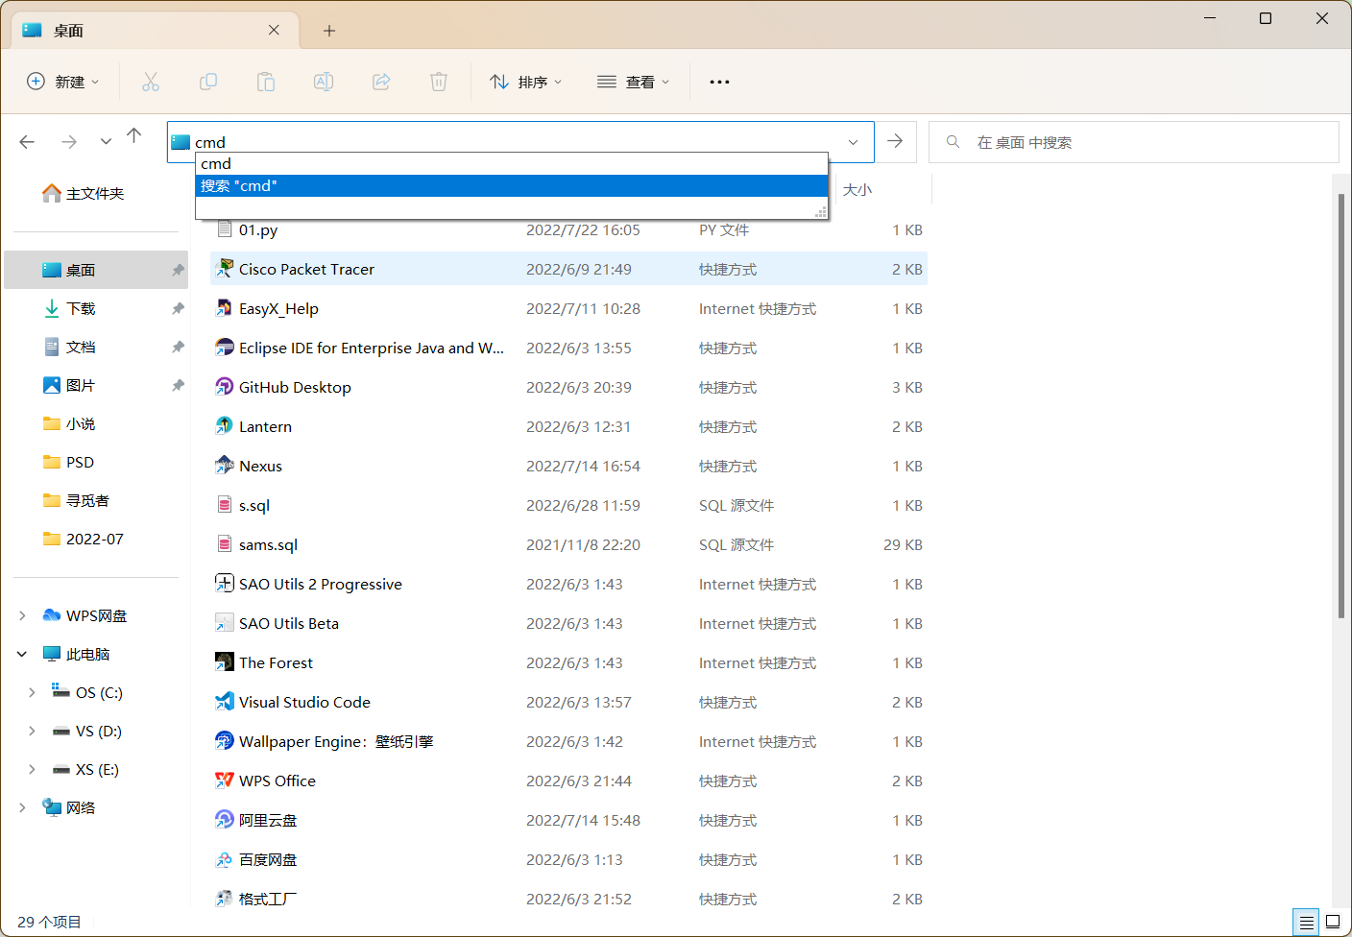Open the 排序 (Sort) dropdown
Screen dimensions: 1352x937
coord(526,82)
